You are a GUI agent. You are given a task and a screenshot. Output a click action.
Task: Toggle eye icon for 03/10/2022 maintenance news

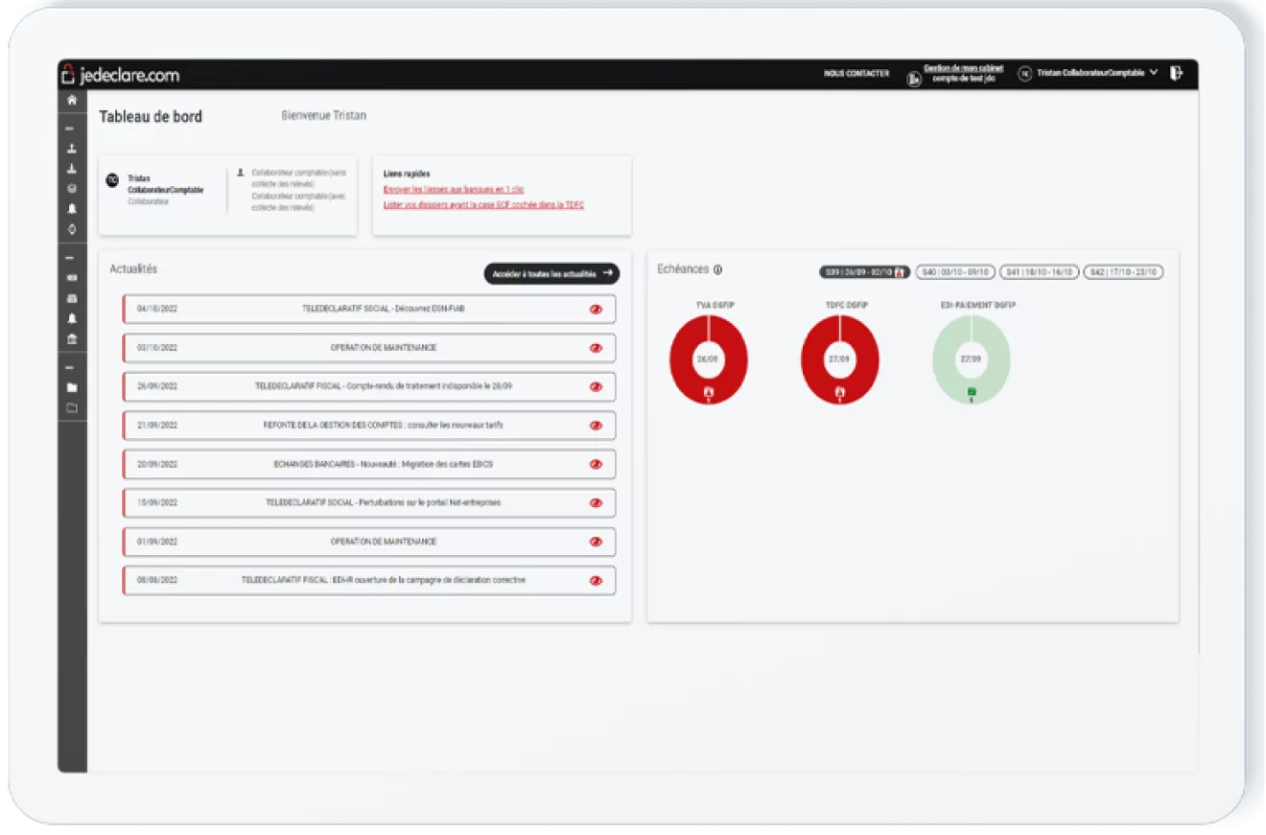[x=596, y=348]
